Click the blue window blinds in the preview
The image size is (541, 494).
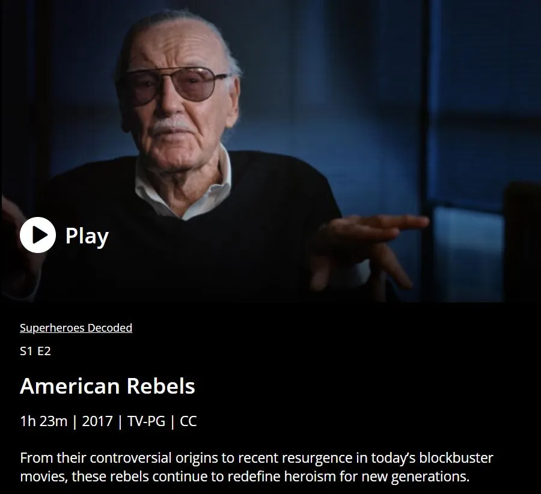pos(483,103)
